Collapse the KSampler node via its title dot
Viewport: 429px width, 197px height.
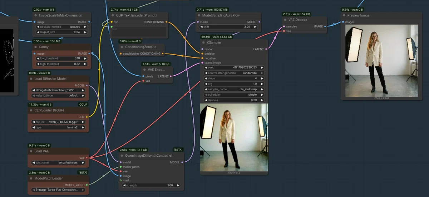203,42
